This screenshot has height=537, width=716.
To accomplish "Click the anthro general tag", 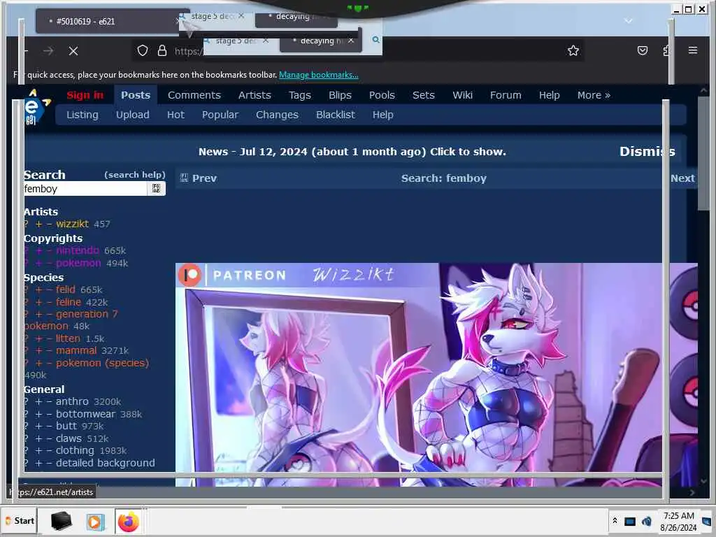I will coord(72,401).
